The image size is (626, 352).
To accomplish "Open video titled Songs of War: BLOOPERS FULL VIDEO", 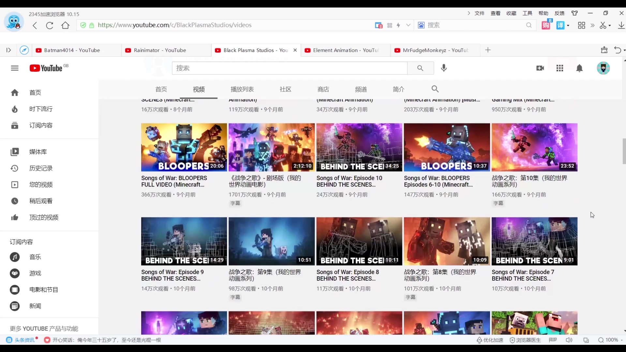I will pyautogui.click(x=174, y=181).
